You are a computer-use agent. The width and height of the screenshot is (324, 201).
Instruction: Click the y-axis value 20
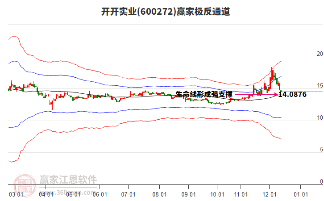click(x=320, y=54)
